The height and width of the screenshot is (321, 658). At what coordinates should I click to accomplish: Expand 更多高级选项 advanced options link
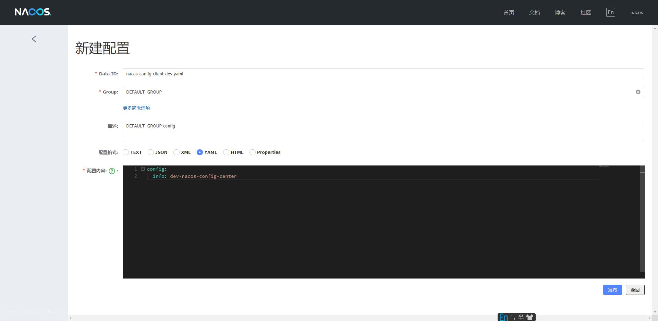pyautogui.click(x=136, y=108)
